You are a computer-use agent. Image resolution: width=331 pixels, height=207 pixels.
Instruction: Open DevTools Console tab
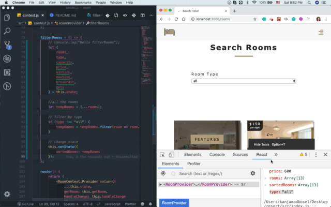(217, 155)
